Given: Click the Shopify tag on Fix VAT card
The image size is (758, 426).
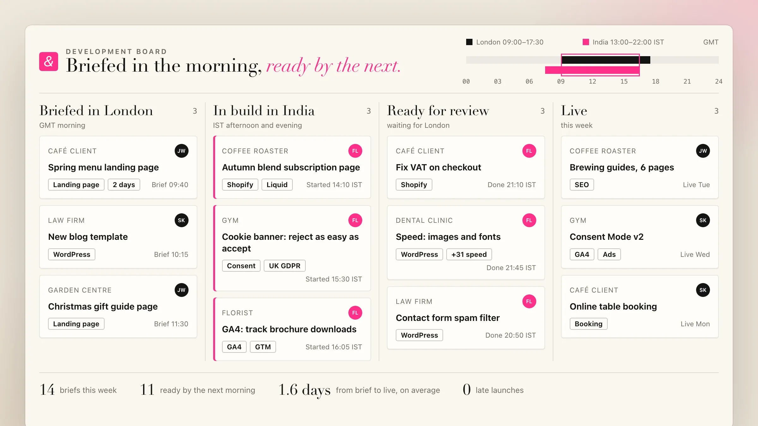Looking at the screenshot, I should click(x=414, y=185).
